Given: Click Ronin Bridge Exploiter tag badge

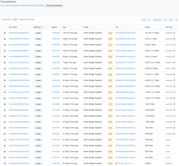Looking at the screenshot, I should 54,6.
